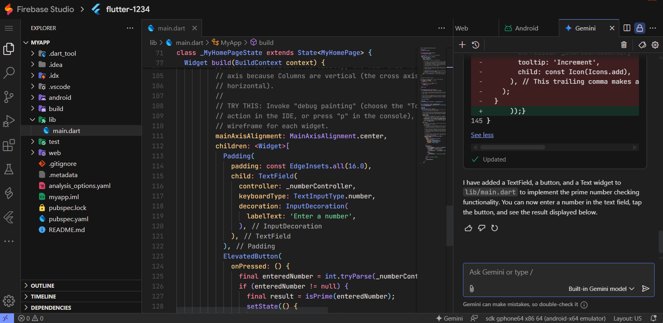Open the Run and Debug view
663x323 pixels.
[x=9, y=121]
